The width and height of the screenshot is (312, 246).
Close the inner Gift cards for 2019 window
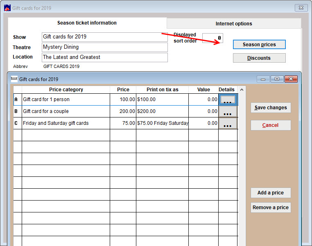(291, 79)
